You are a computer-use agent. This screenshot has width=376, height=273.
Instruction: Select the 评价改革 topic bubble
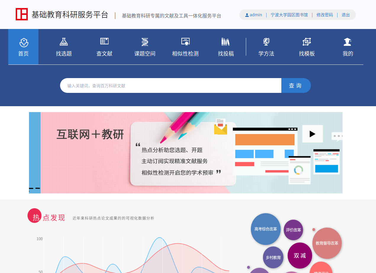(x=293, y=230)
